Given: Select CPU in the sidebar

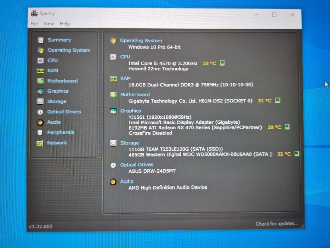Looking at the screenshot, I should tap(53, 60).
